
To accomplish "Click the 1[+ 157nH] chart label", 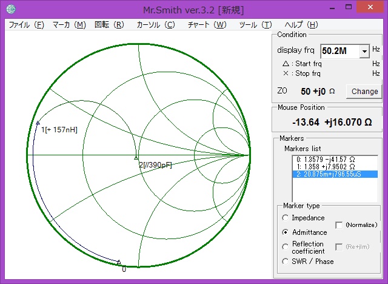I will (59, 130).
